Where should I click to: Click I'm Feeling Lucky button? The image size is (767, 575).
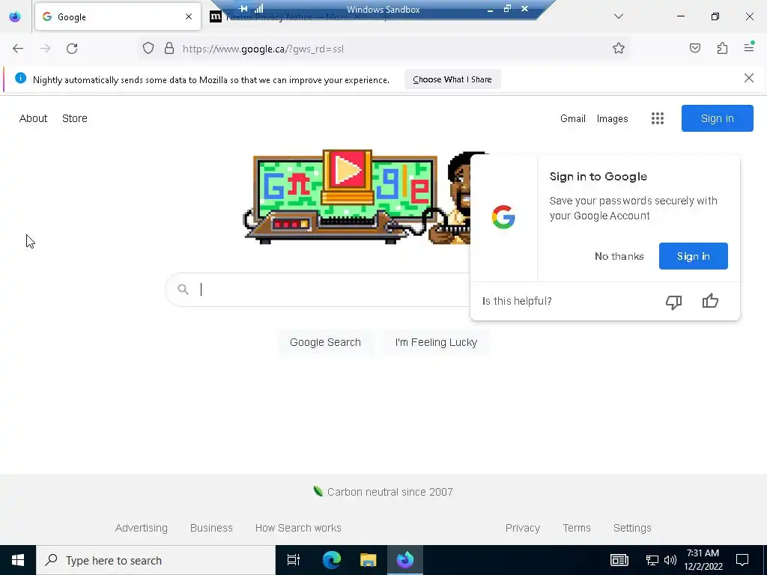[436, 342]
